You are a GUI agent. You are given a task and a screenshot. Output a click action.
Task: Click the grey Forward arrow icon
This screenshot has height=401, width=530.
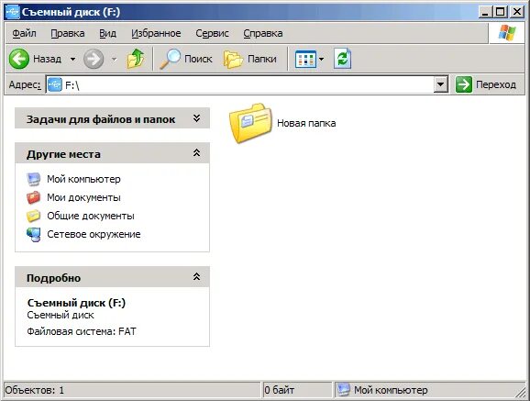coord(94,59)
